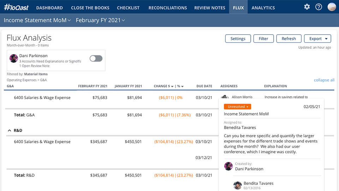Collapse the R&D section

(x=9, y=131)
